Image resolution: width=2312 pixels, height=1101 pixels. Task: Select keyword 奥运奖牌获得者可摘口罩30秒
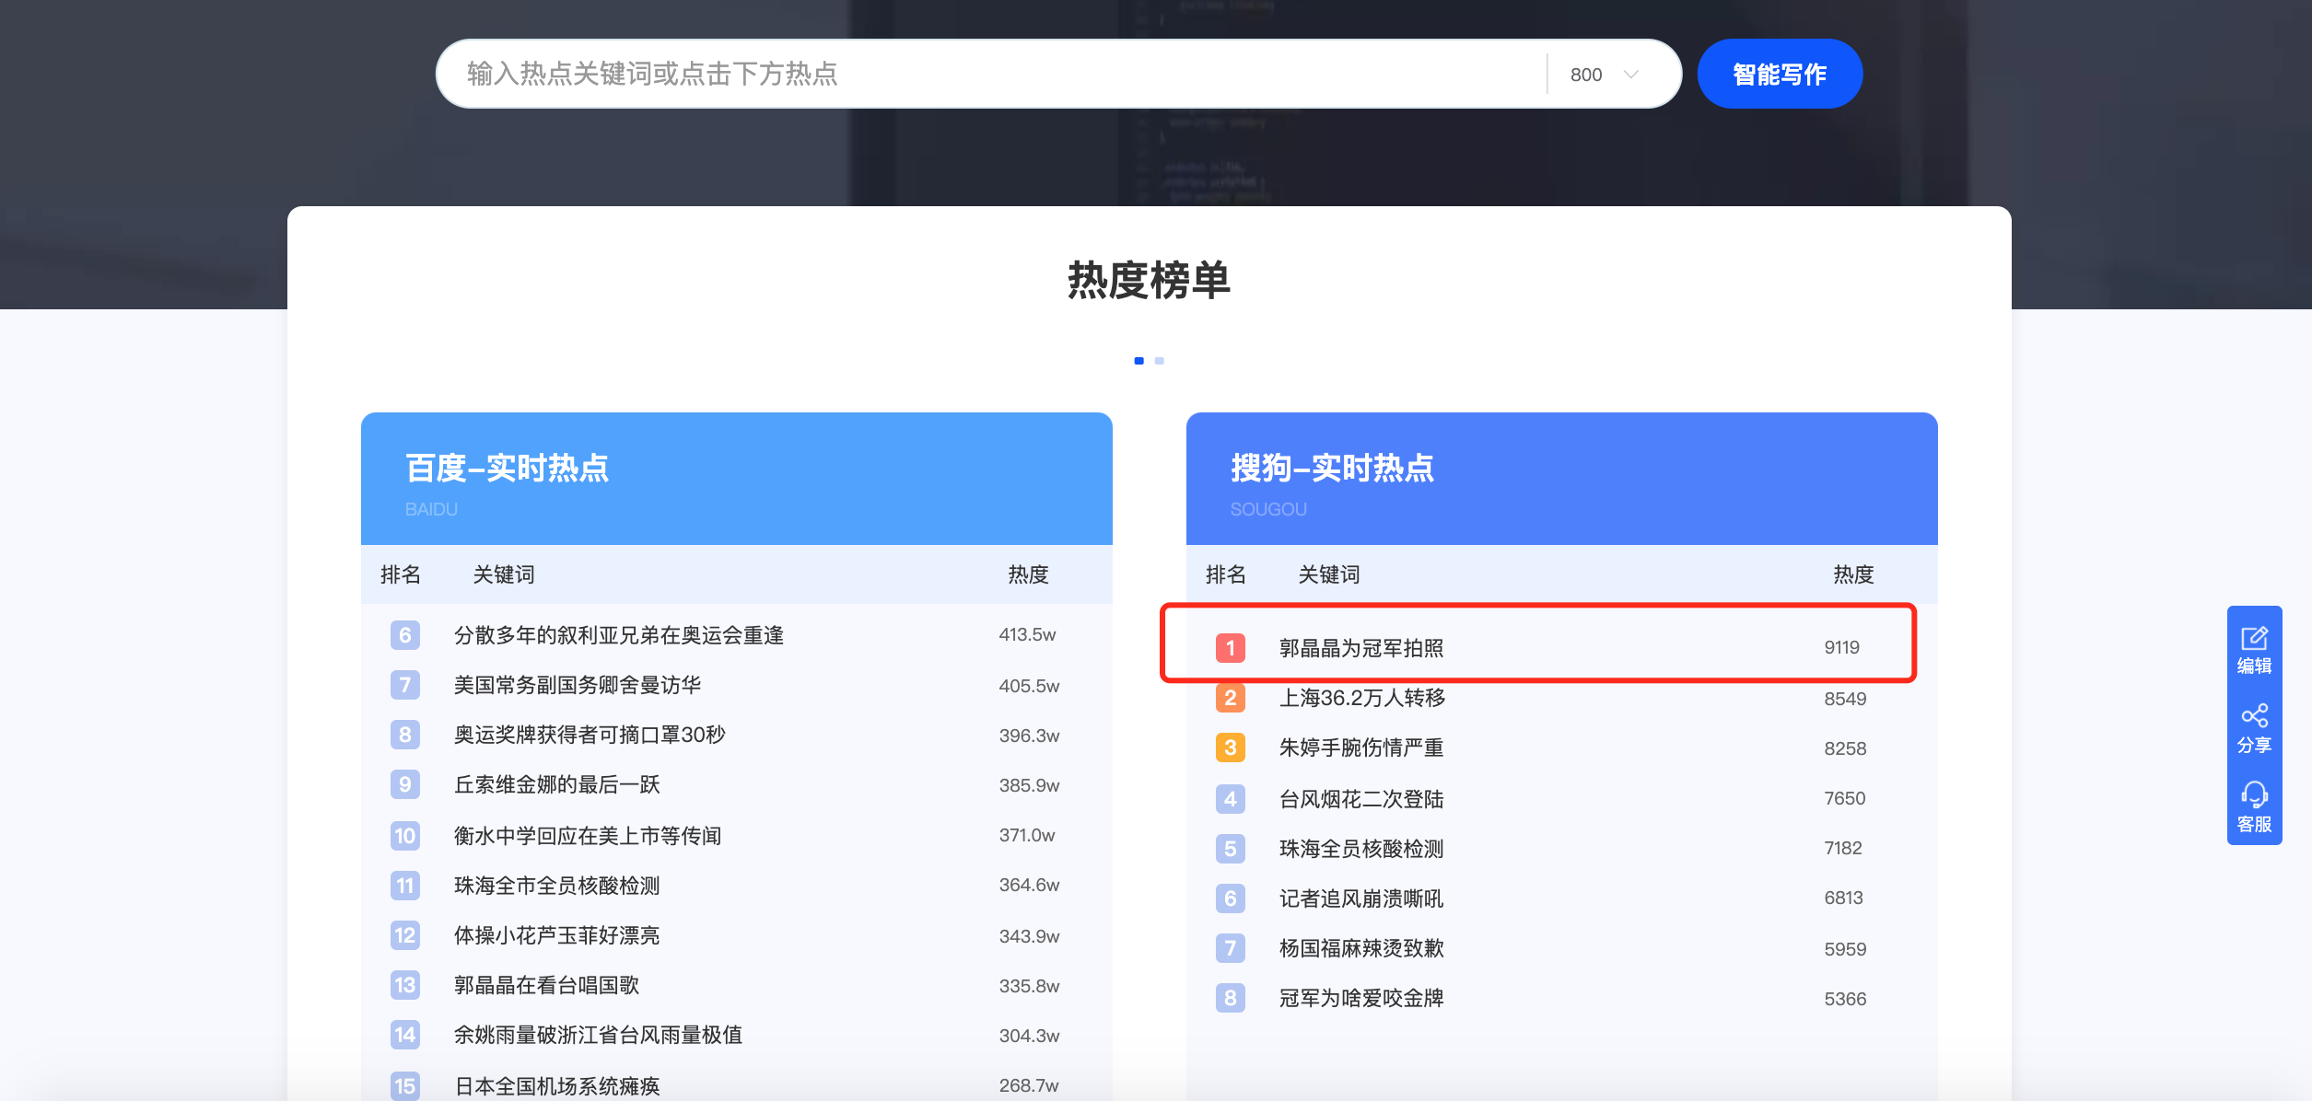(x=590, y=735)
